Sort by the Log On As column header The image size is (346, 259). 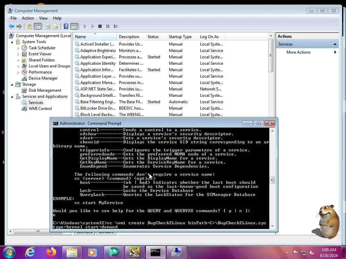point(212,36)
